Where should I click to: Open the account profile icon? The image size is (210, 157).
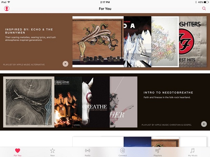coord(7,8)
